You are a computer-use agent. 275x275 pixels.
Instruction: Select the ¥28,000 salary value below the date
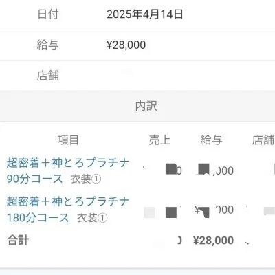tap(126, 45)
